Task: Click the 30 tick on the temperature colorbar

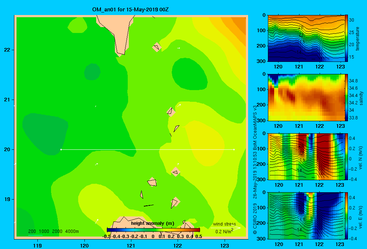Action: tap(352, 20)
